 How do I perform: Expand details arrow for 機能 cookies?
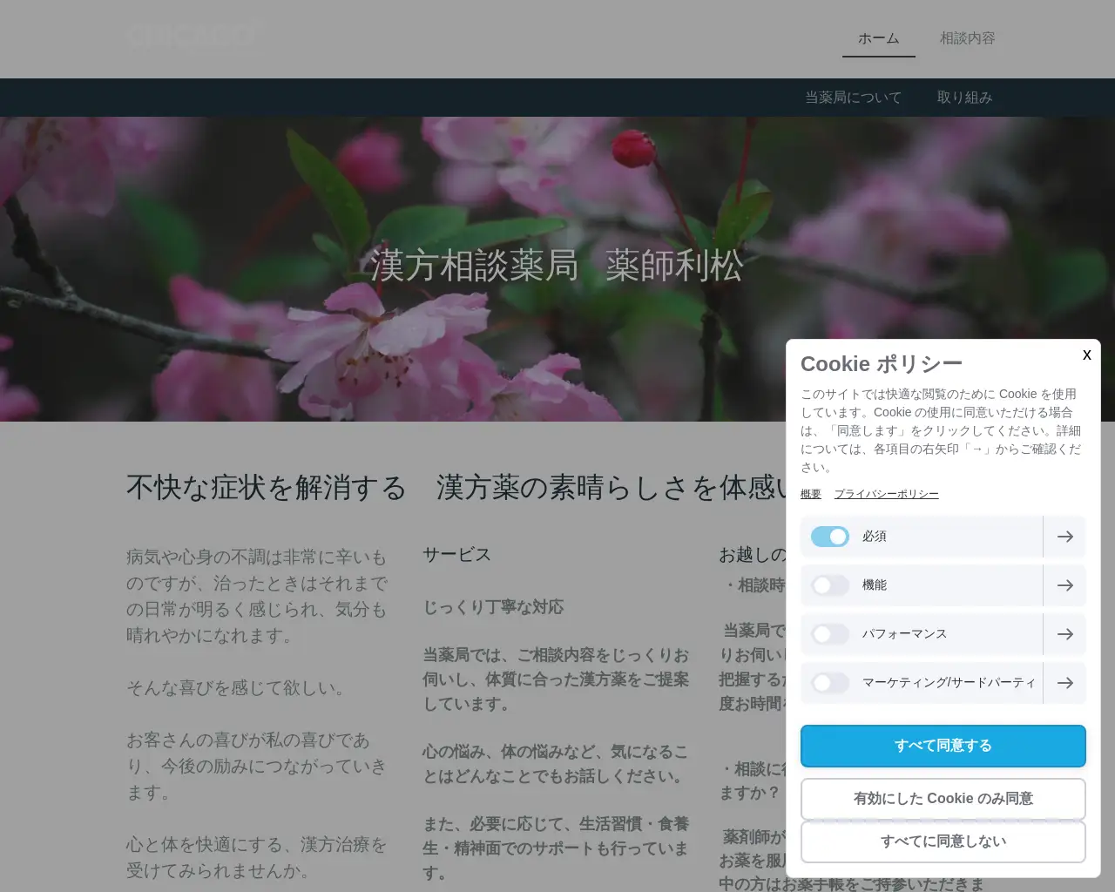(x=1064, y=585)
